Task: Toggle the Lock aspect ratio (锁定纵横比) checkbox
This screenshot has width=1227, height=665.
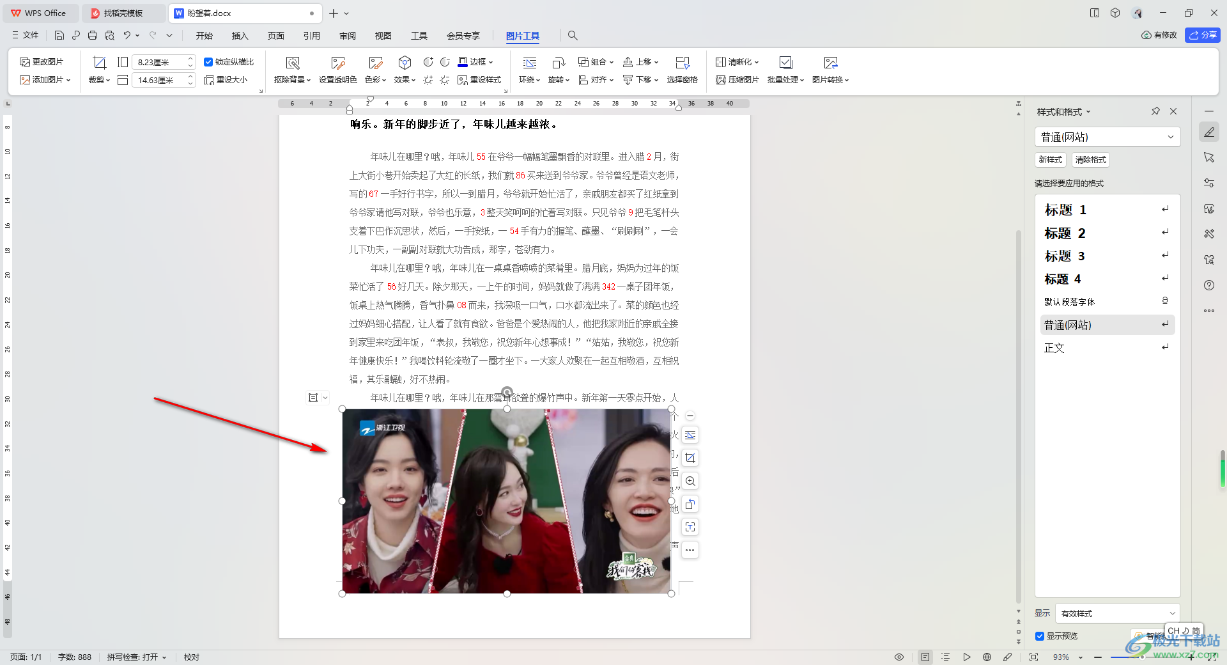Action: (x=208, y=62)
